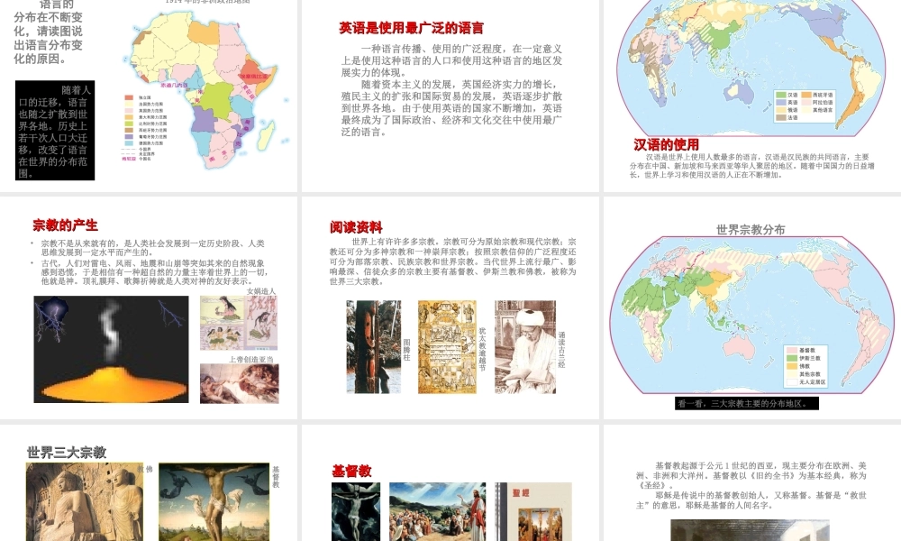This screenshot has height=541, width=901.
Task: Click the paragraph starting '汉语是世界上使用人数最多的语言'
Action: [751, 166]
